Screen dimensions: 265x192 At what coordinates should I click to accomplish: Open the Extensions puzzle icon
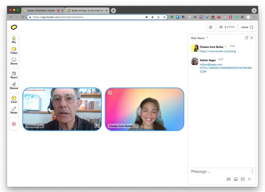242,17
